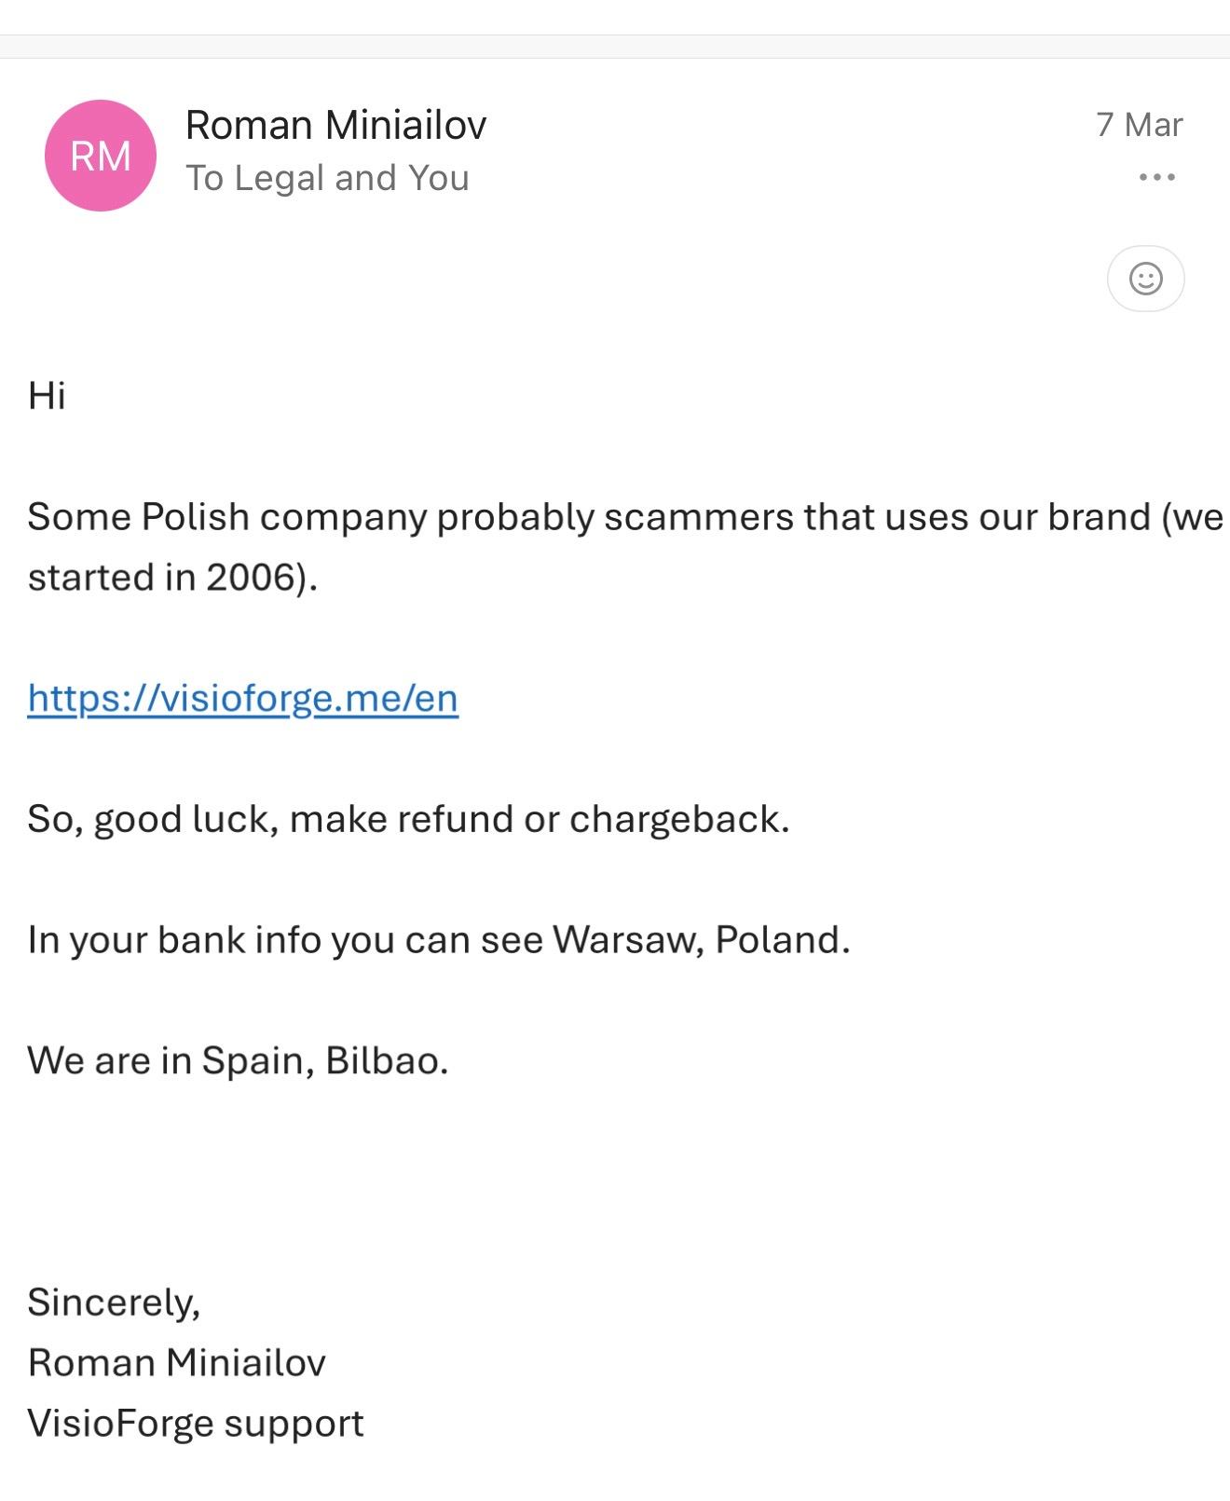Open the three-dot more actions menu
Viewport: 1230px width, 1501px height.
[x=1156, y=177]
